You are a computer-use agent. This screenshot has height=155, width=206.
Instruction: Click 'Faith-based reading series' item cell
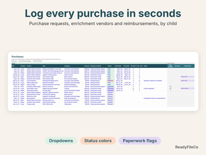[x=50, y=81]
